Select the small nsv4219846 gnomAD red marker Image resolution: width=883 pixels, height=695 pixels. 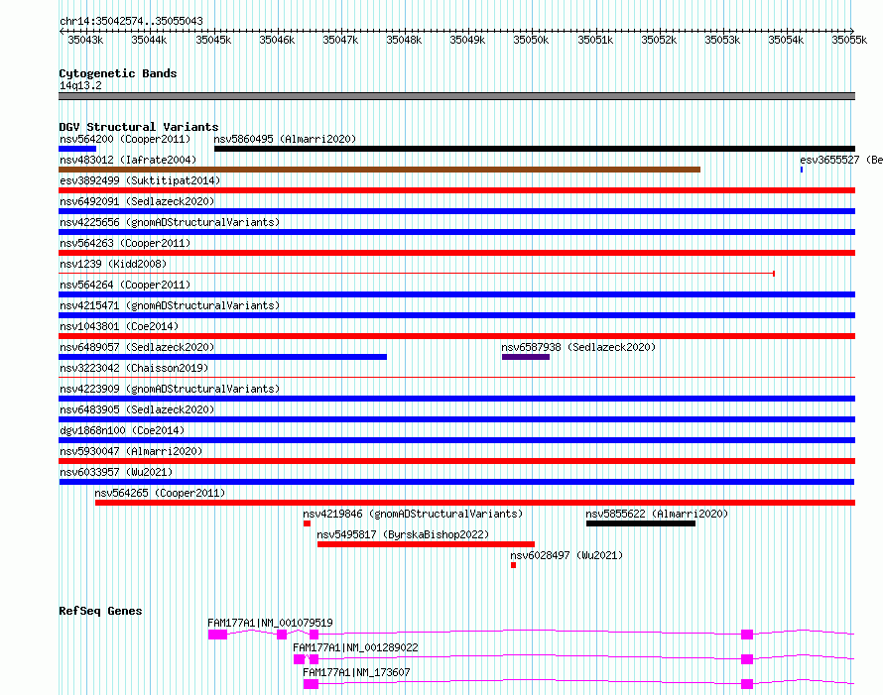(x=307, y=523)
